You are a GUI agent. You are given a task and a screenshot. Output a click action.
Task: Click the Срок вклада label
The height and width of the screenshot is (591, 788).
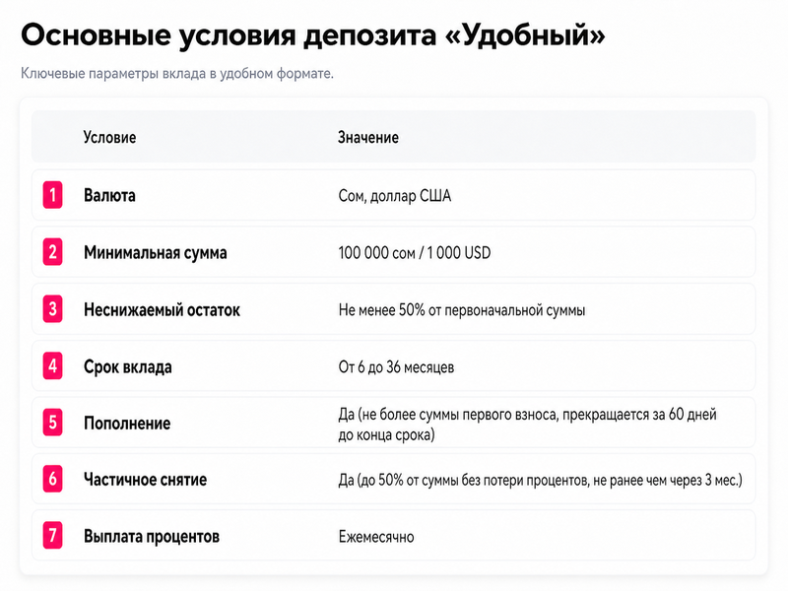click(x=128, y=366)
